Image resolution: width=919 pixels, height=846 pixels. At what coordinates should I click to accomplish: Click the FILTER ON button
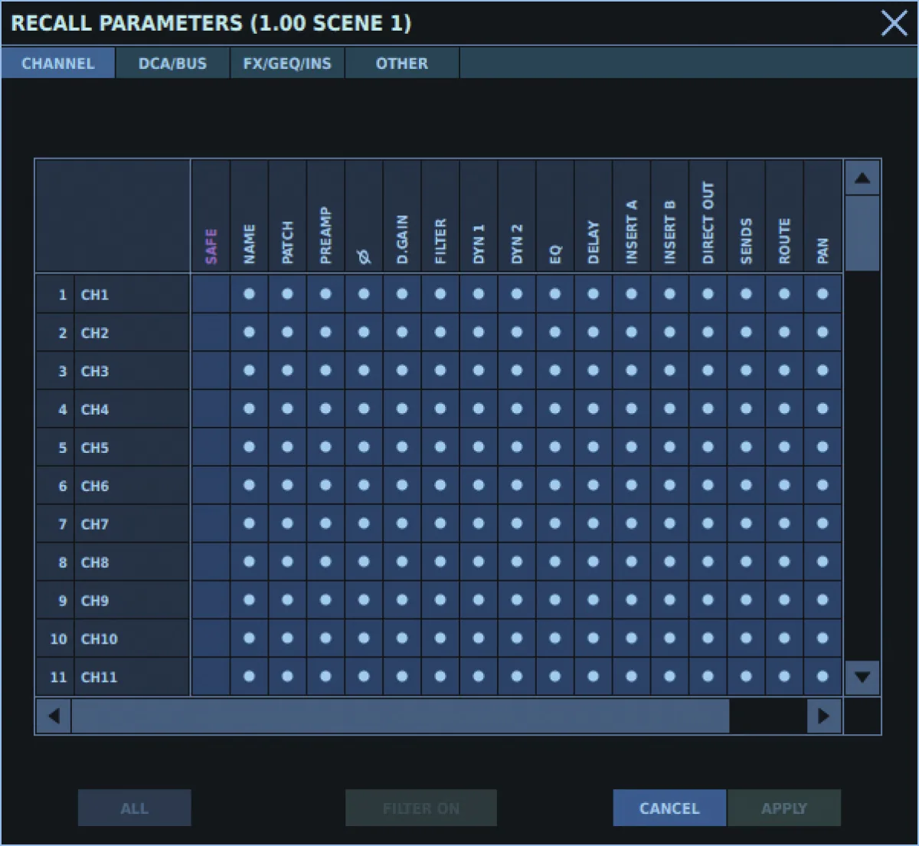[x=421, y=808]
